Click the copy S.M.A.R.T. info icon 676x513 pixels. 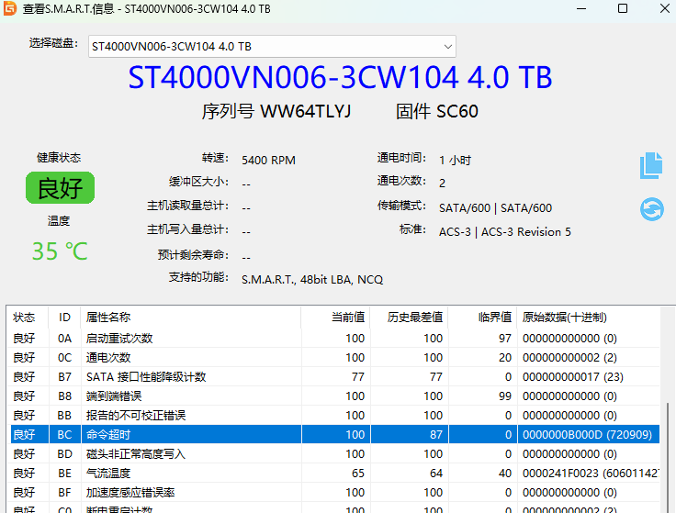point(651,165)
